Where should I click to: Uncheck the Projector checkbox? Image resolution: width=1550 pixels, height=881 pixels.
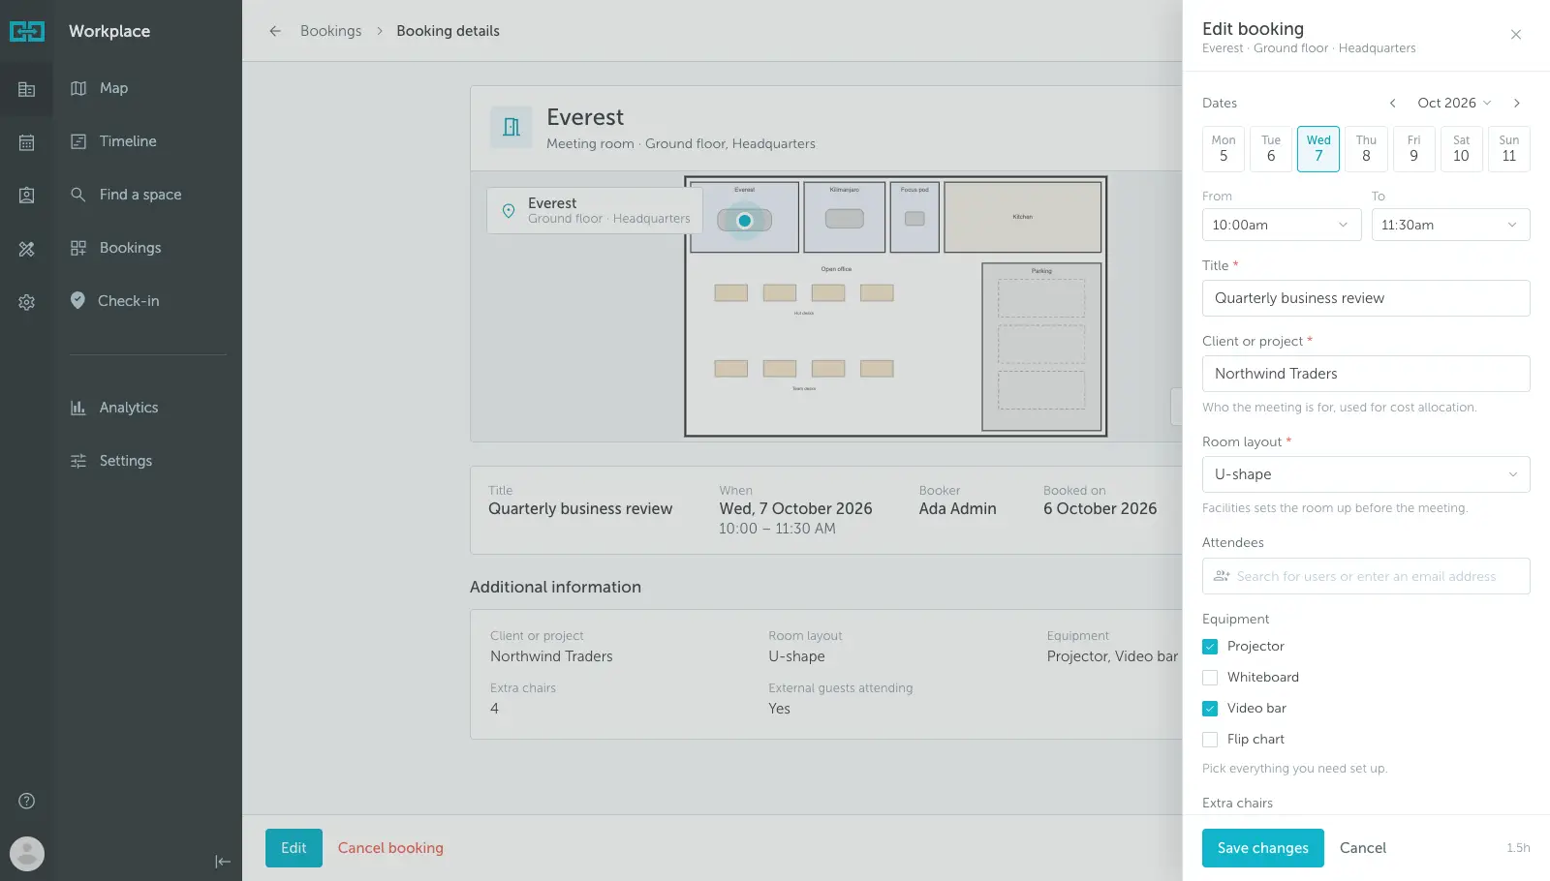click(x=1210, y=647)
